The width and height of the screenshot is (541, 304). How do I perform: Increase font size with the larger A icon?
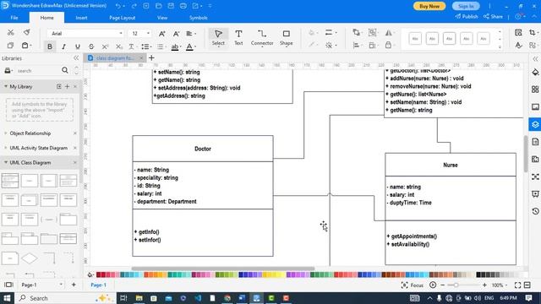click(x=161, y=34)
